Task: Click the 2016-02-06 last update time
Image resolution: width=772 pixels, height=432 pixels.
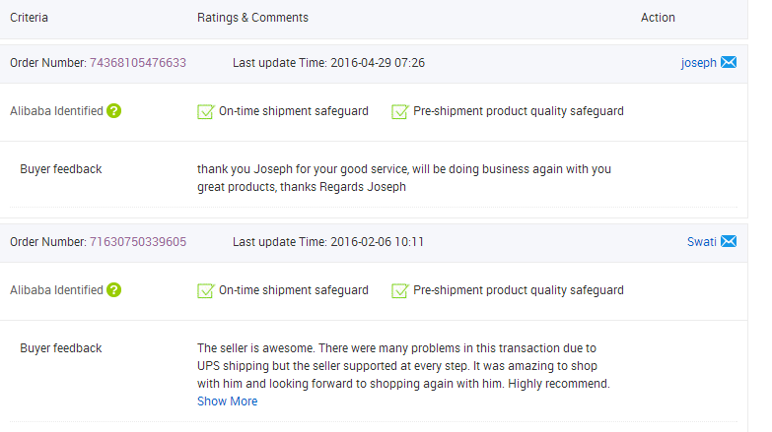Action: (377, 242)
